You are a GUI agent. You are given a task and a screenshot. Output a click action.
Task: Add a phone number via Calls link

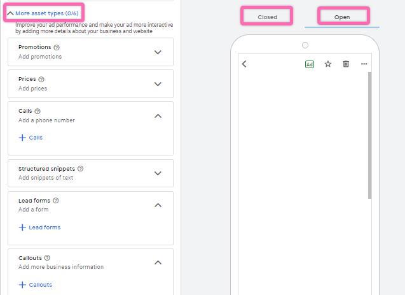(x=31, y=138)
